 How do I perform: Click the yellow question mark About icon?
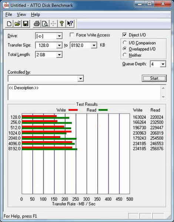tap(62, 23)
